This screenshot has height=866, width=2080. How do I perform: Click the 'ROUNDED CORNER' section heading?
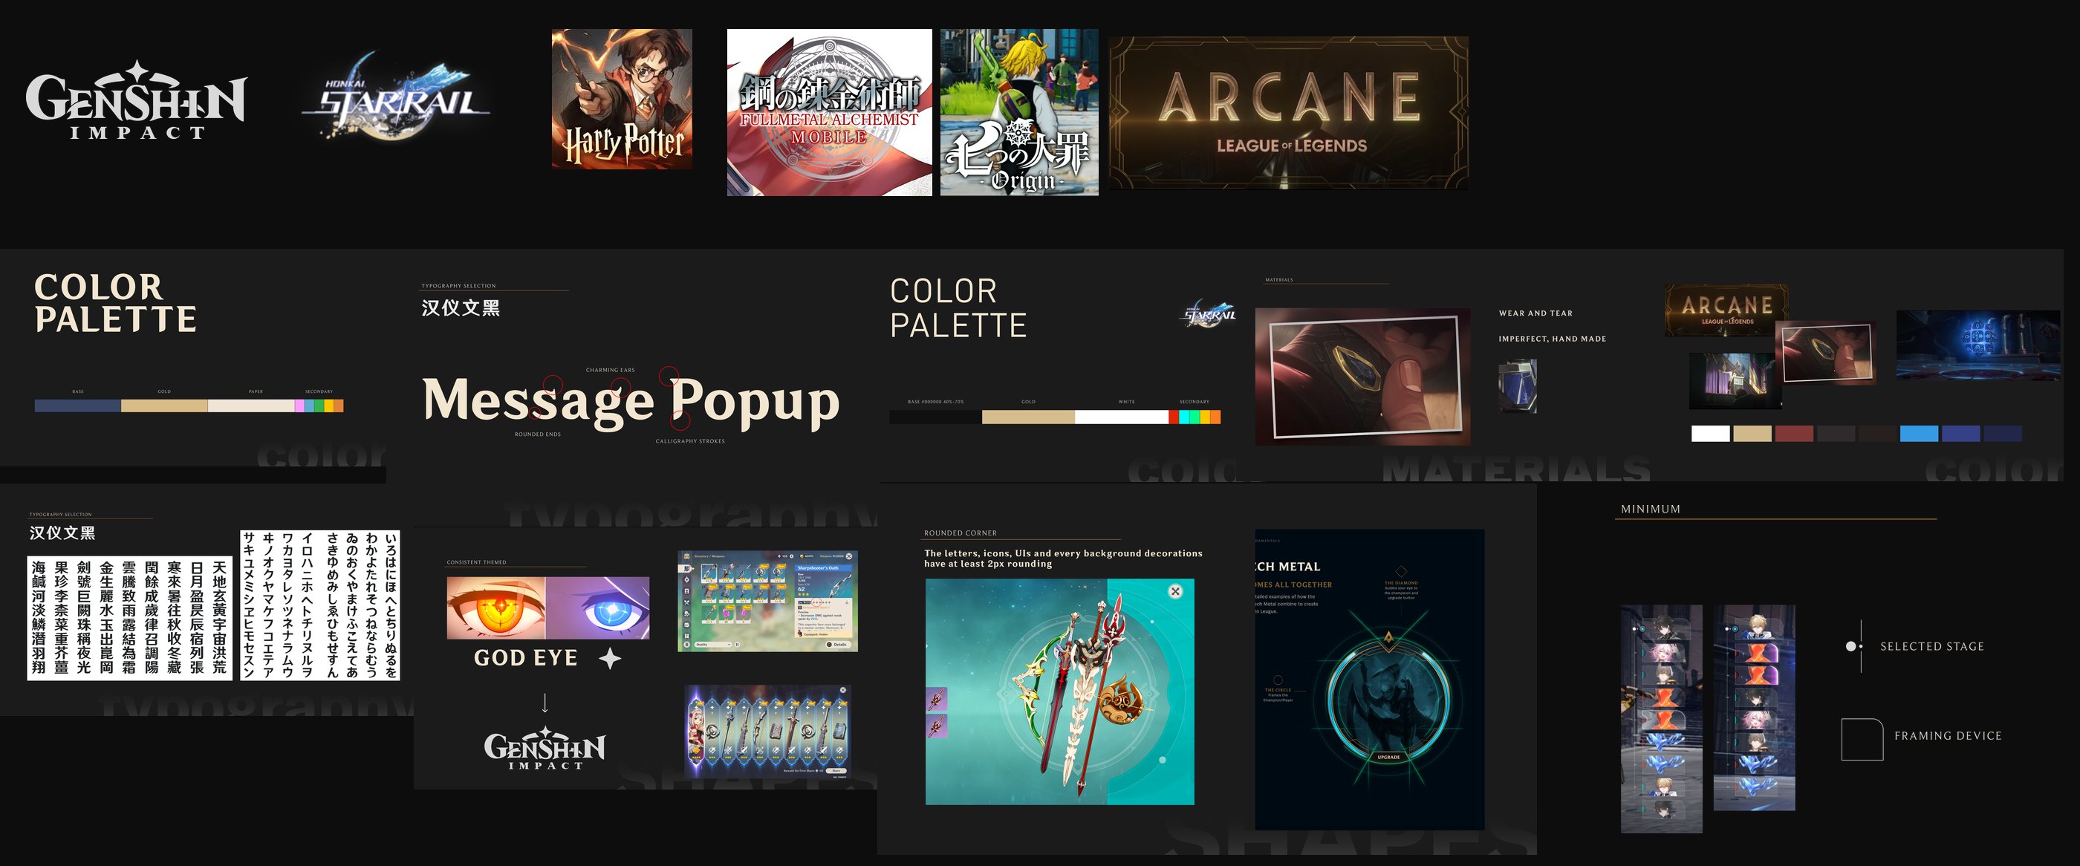[960, 533]
